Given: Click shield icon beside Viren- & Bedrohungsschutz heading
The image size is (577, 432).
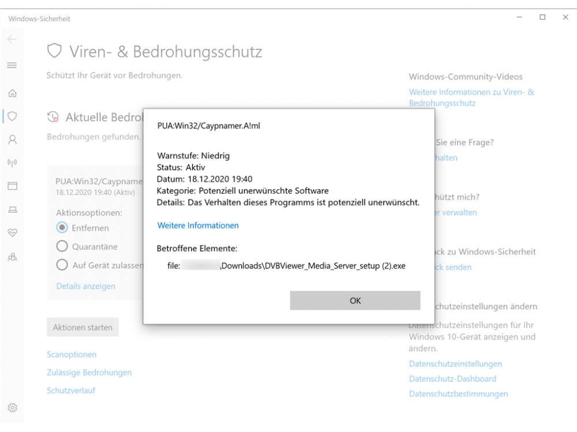Looking at the screenshot, I should pos(54,51).
